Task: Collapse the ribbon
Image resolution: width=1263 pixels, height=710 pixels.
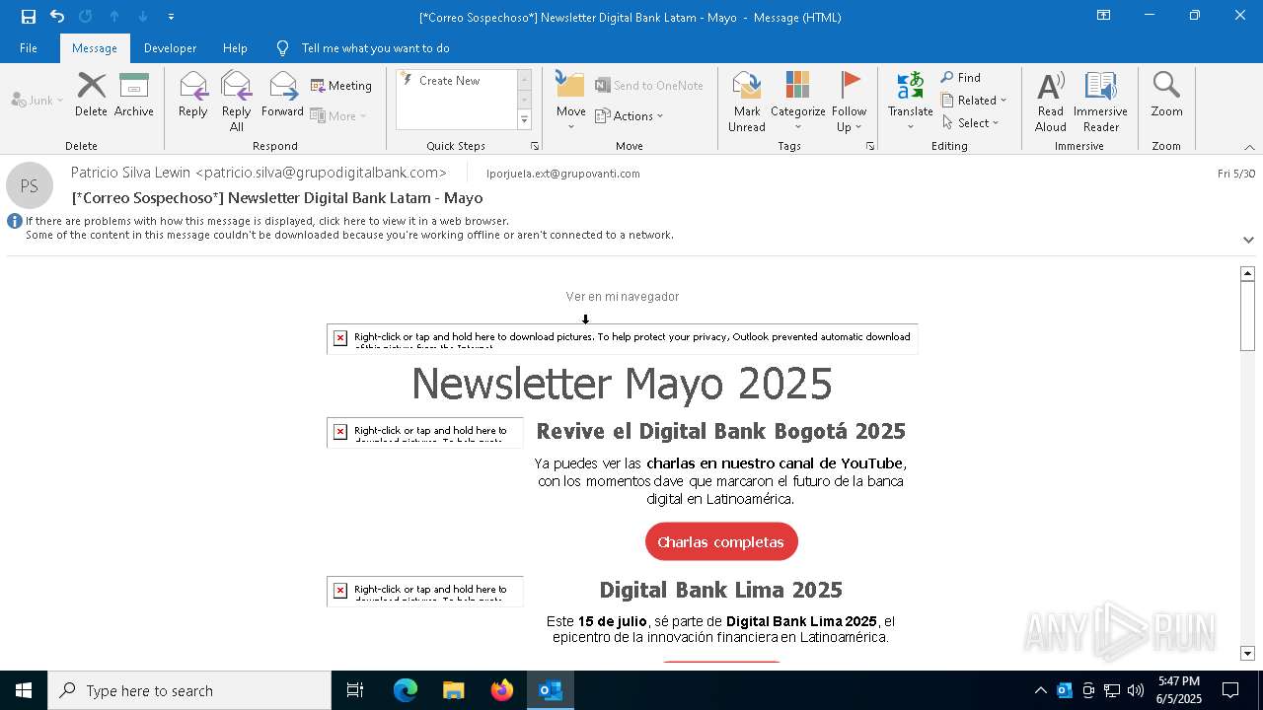Action: (x=1249, y=147)
